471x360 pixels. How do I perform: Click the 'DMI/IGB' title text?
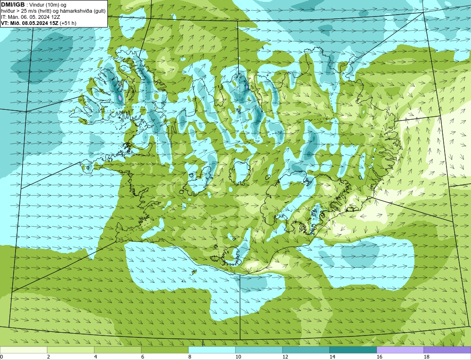click(13, 5)
